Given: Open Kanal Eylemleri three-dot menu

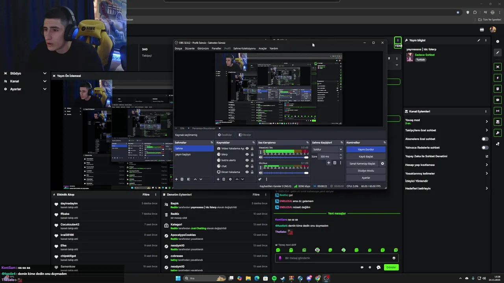Looking at the screenshot, I should coord(486,111).
